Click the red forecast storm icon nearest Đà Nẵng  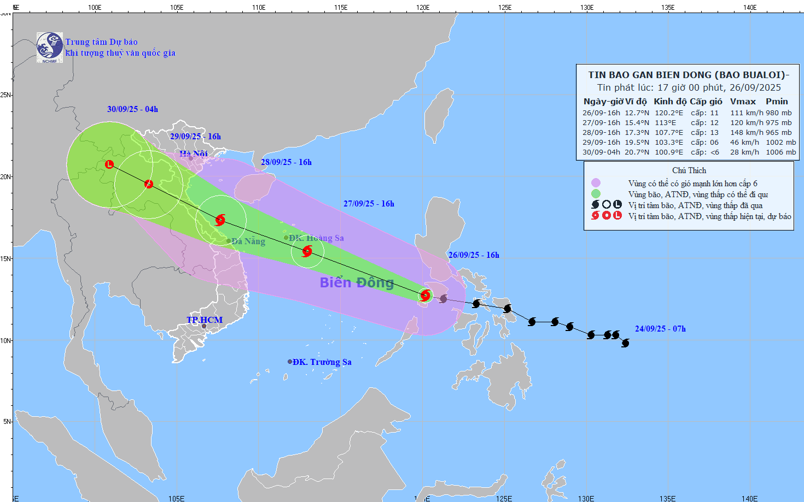click(x=220, y=220)
